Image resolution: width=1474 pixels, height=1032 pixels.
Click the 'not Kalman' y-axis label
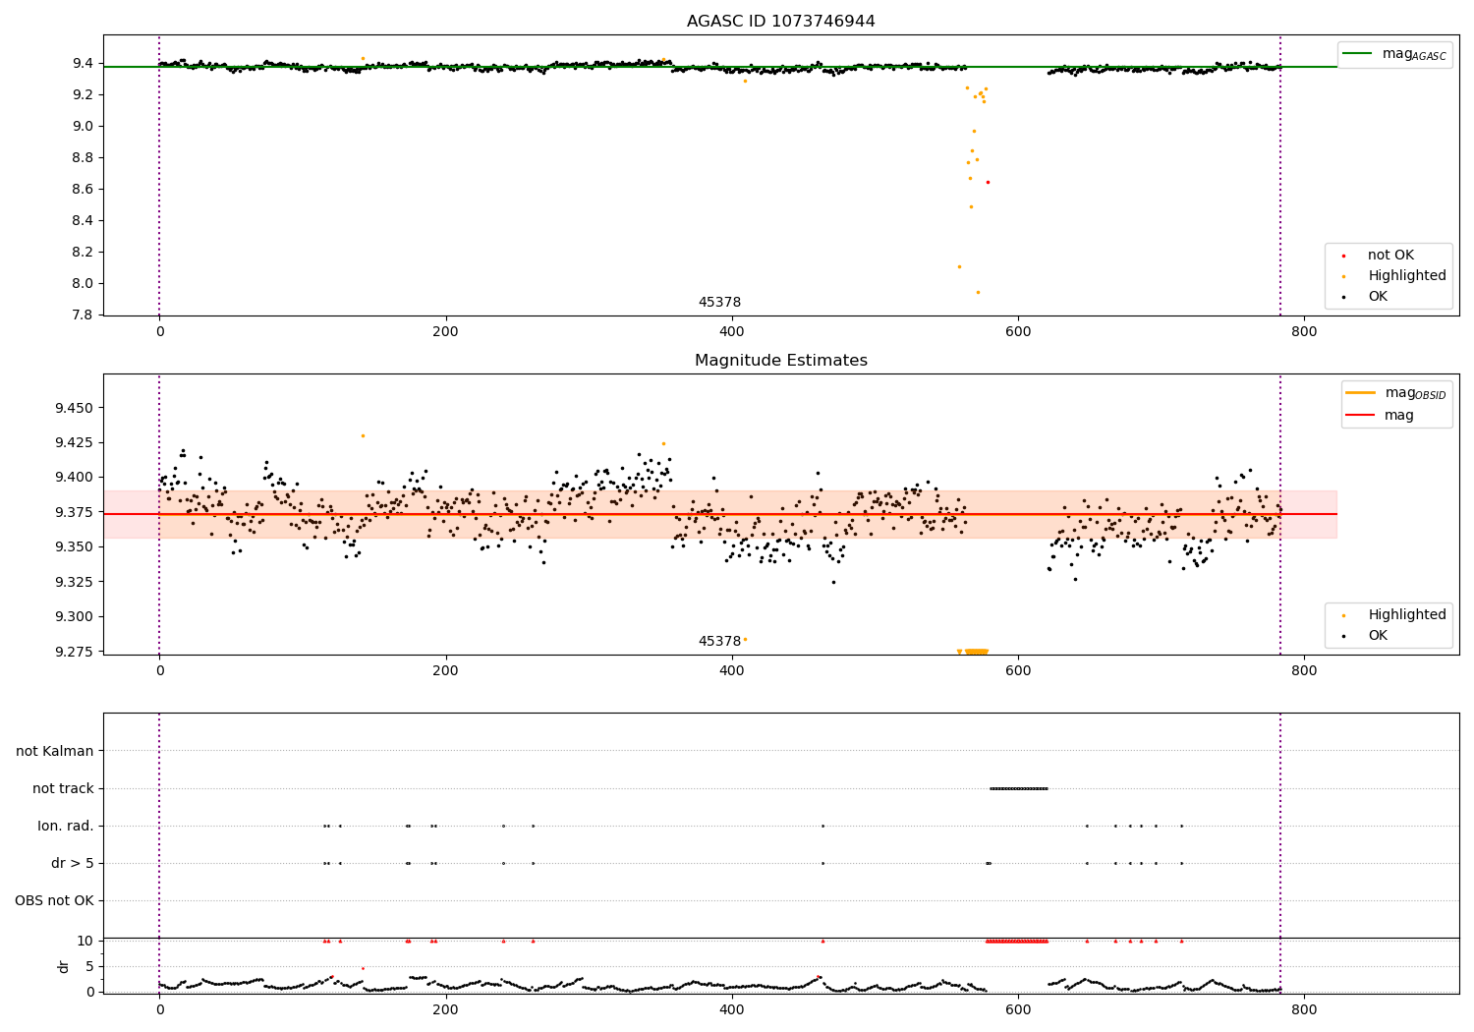tap(55, 752)
